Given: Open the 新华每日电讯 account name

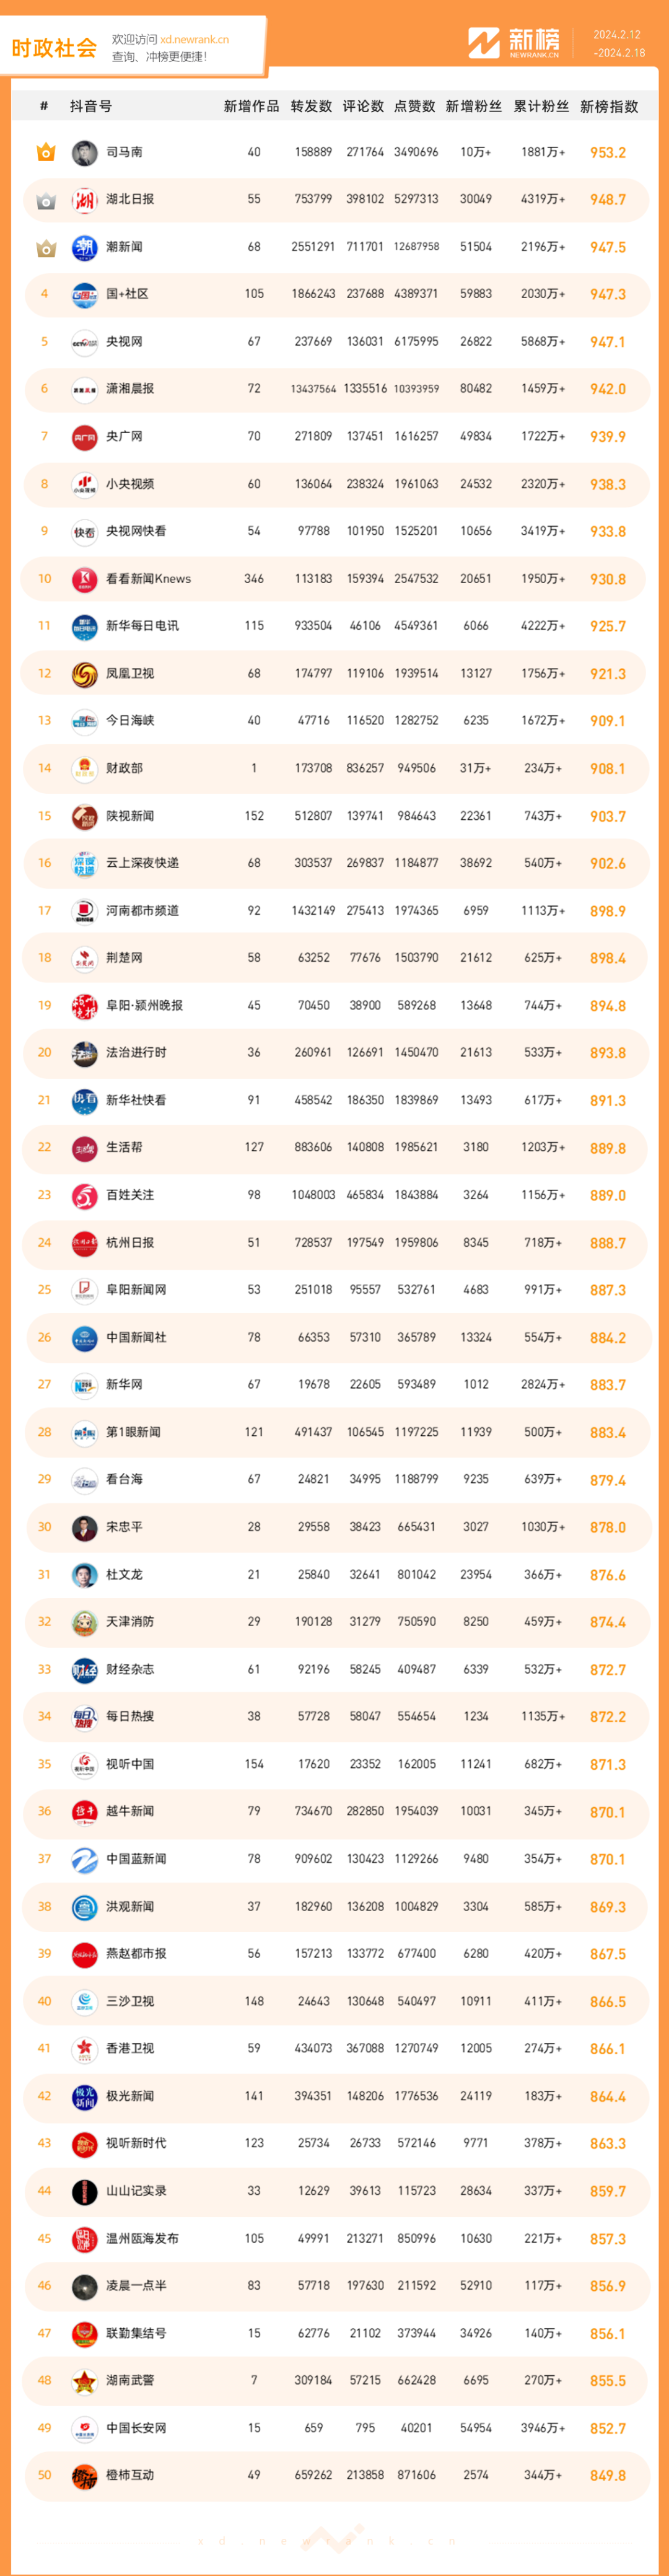Looking at the screenshot, I should (x=142, y=626).
